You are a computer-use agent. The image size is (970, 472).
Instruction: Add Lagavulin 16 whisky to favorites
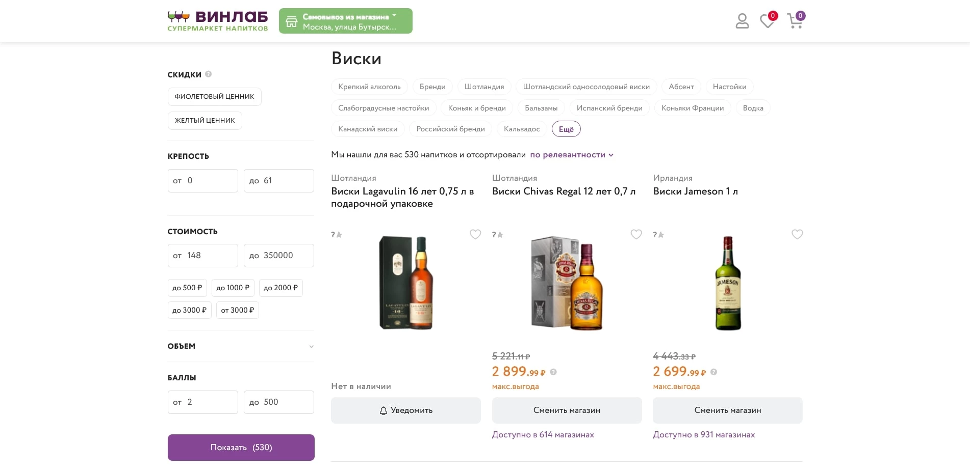tap(475, 234)
